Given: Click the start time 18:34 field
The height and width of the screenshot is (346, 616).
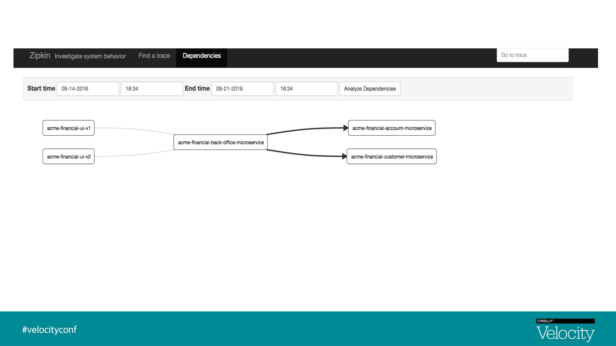Looking at the screenshot, I should (151, 89).
